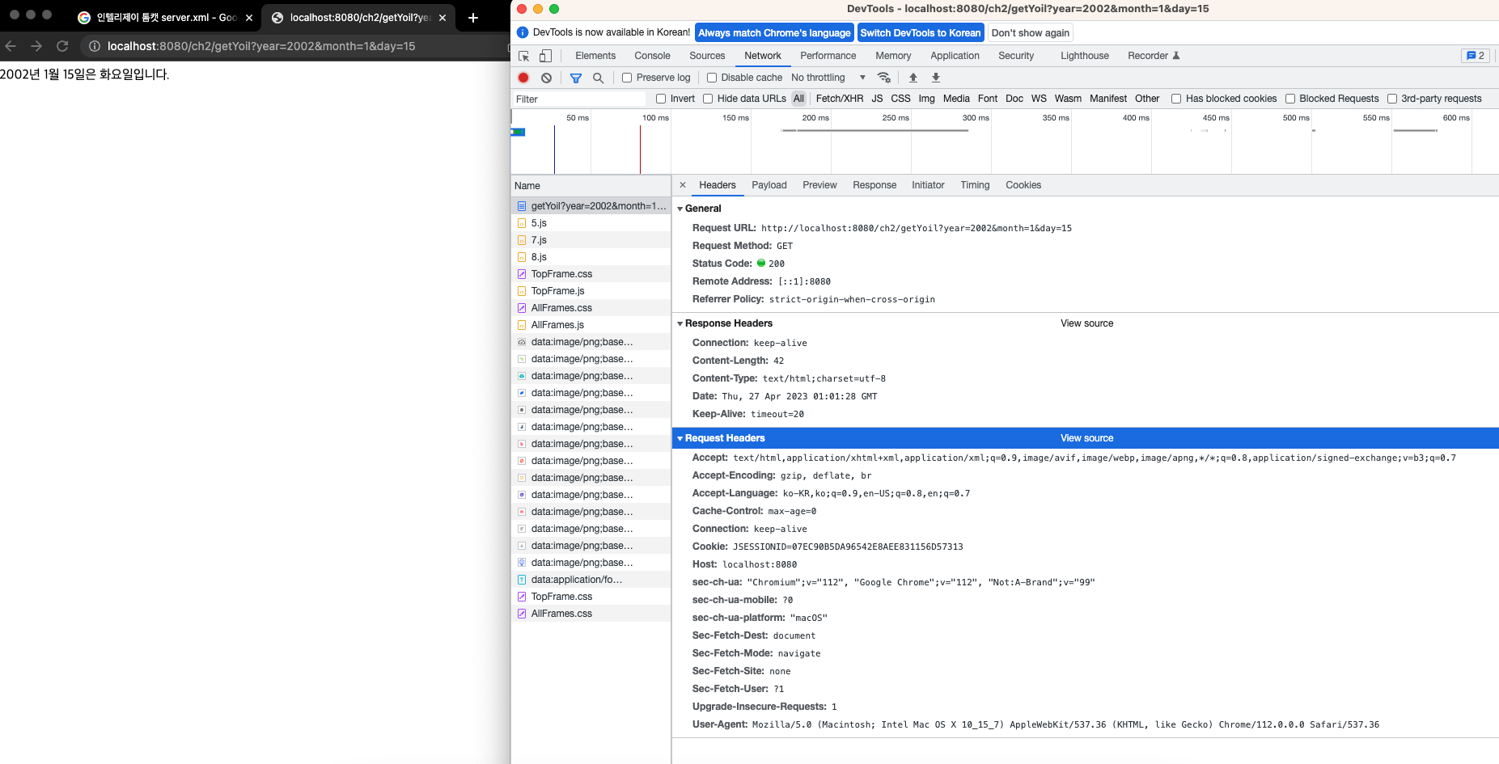Switch to the Sources panel
Viewport: 1499px width, 764px height.
(x=707, y=56)
